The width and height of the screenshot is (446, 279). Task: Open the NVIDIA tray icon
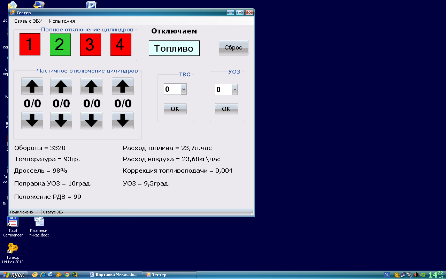click(x=423, y=275)
